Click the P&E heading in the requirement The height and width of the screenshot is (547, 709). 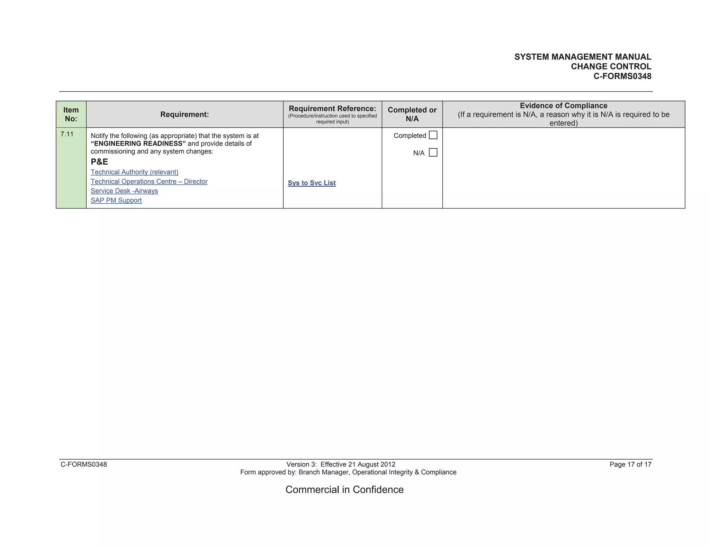point(99,162)
